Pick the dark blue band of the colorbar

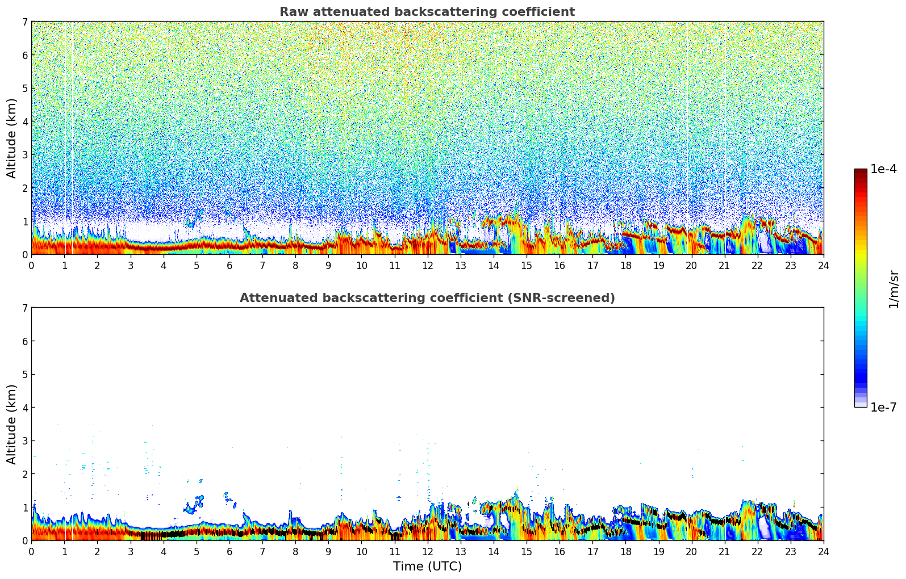click(860, 375)
